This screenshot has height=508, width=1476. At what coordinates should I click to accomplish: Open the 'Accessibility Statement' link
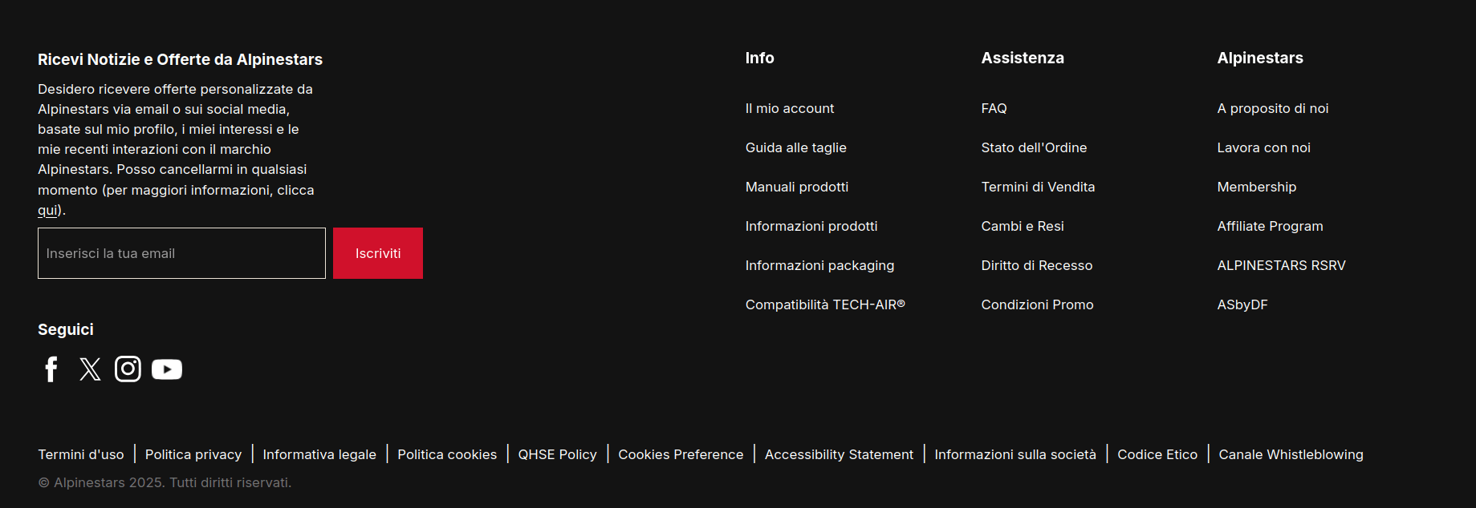[839, 454]
